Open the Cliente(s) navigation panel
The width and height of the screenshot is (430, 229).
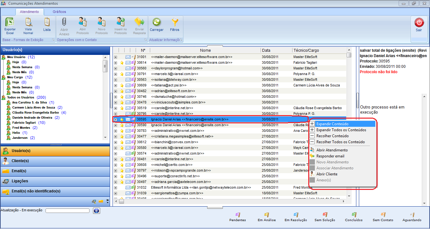click(20, 161)
